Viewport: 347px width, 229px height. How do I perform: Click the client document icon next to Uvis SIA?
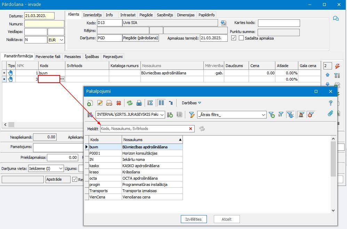pos(224,23)
